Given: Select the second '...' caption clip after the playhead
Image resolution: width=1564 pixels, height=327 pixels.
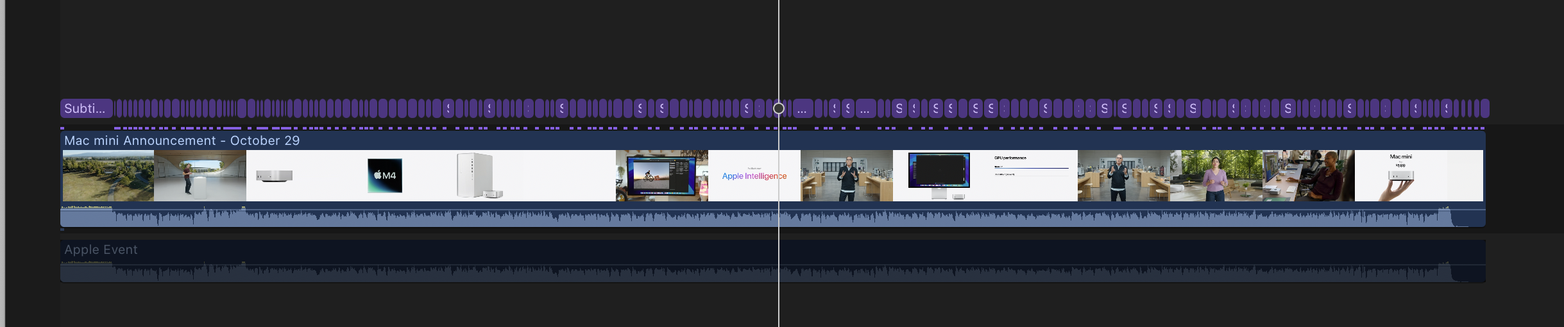Looking at the screenshot, I should 865,108.
